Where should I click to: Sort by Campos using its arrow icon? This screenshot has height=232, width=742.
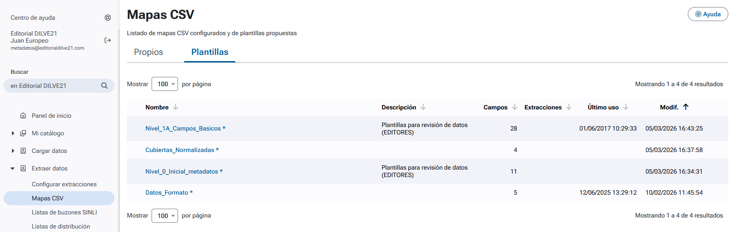(515, 107)
